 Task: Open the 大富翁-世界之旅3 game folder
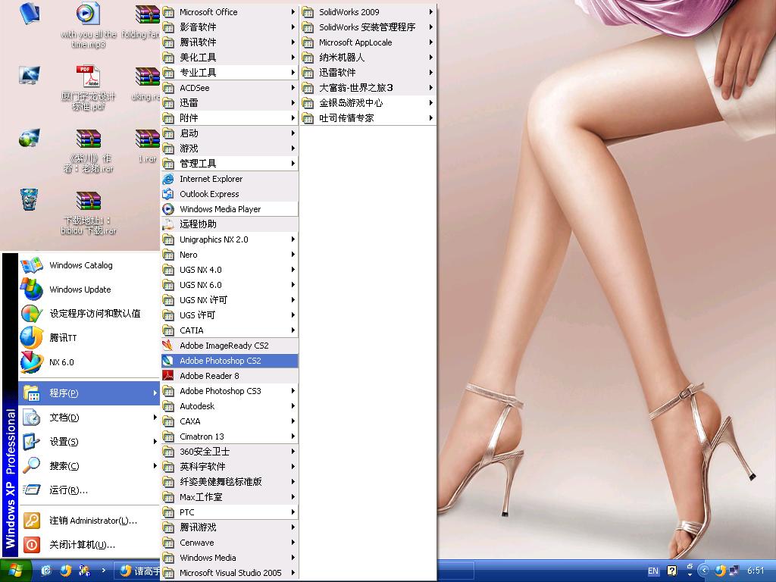pyautogui.click(x=369, y=88)
